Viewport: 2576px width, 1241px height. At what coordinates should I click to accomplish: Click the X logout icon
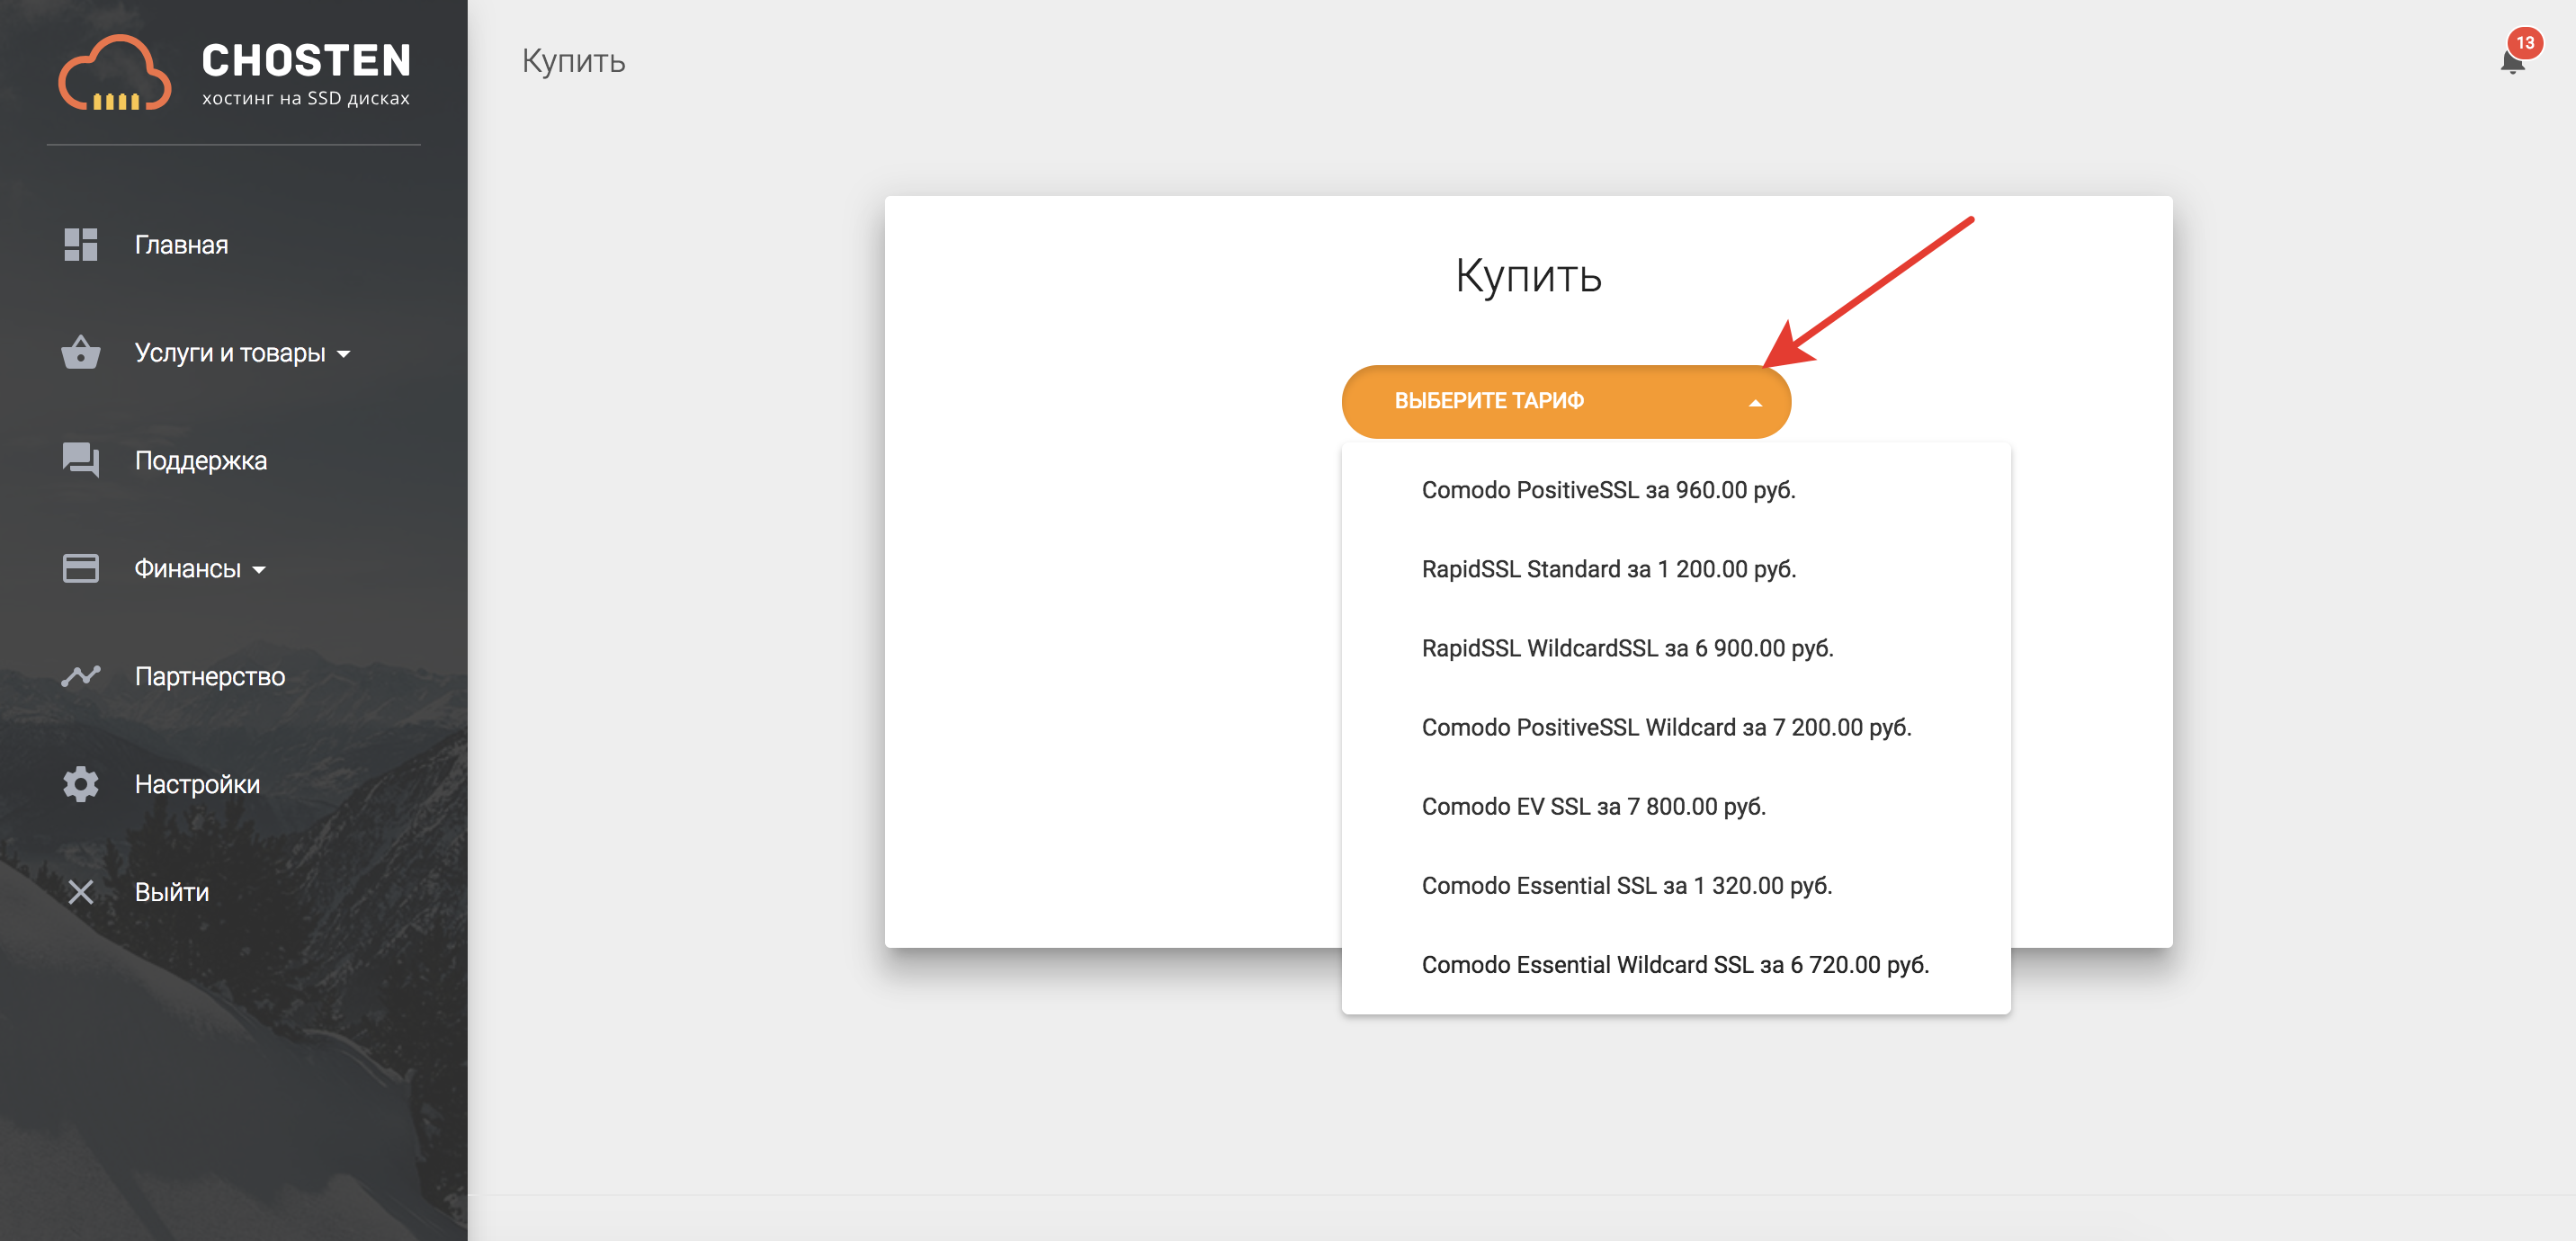coord(81,892)
